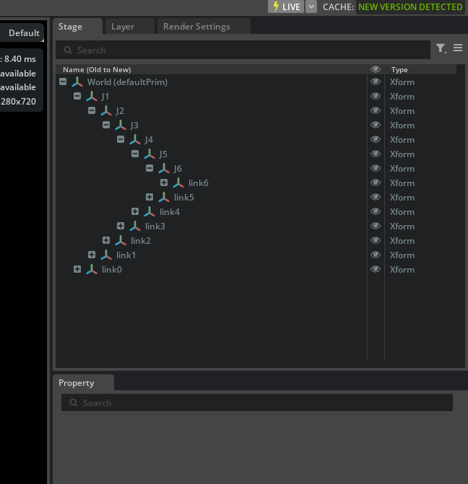This screenshot has height=484, width=468.
Task: Click the eye icon in the column header
Action: tap(376, 70)
